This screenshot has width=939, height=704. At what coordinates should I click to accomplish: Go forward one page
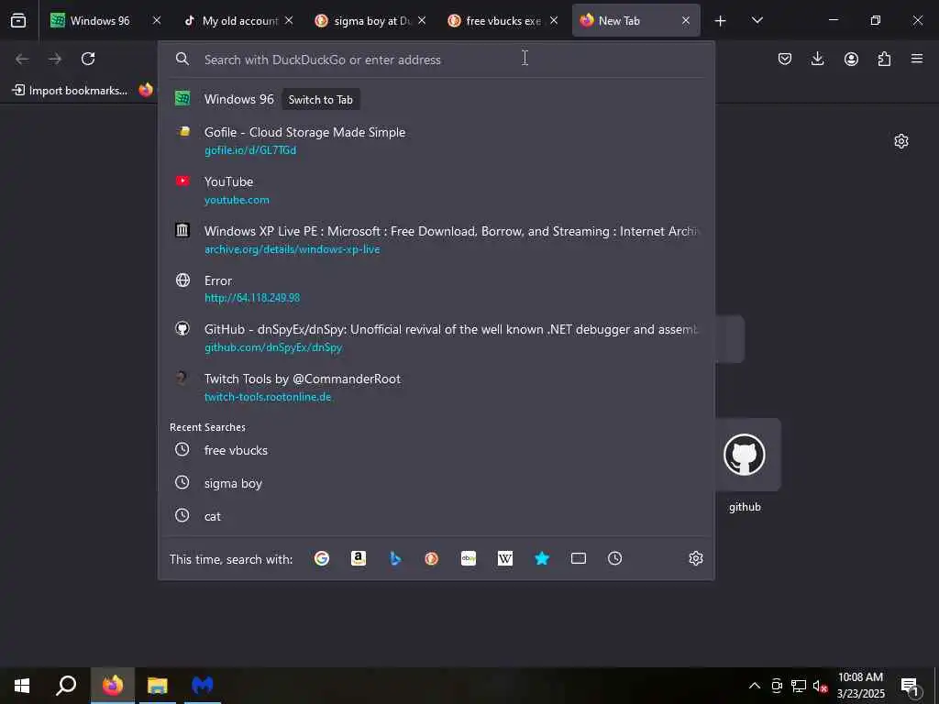[55, 59]
